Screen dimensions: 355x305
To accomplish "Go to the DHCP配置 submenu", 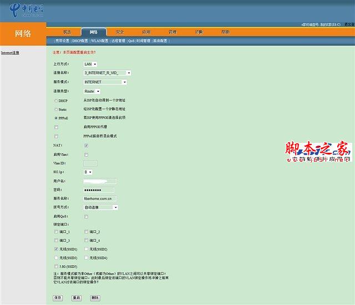I will 80,41.
